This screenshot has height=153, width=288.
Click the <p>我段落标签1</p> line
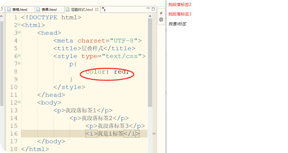(x=83, y=110)
